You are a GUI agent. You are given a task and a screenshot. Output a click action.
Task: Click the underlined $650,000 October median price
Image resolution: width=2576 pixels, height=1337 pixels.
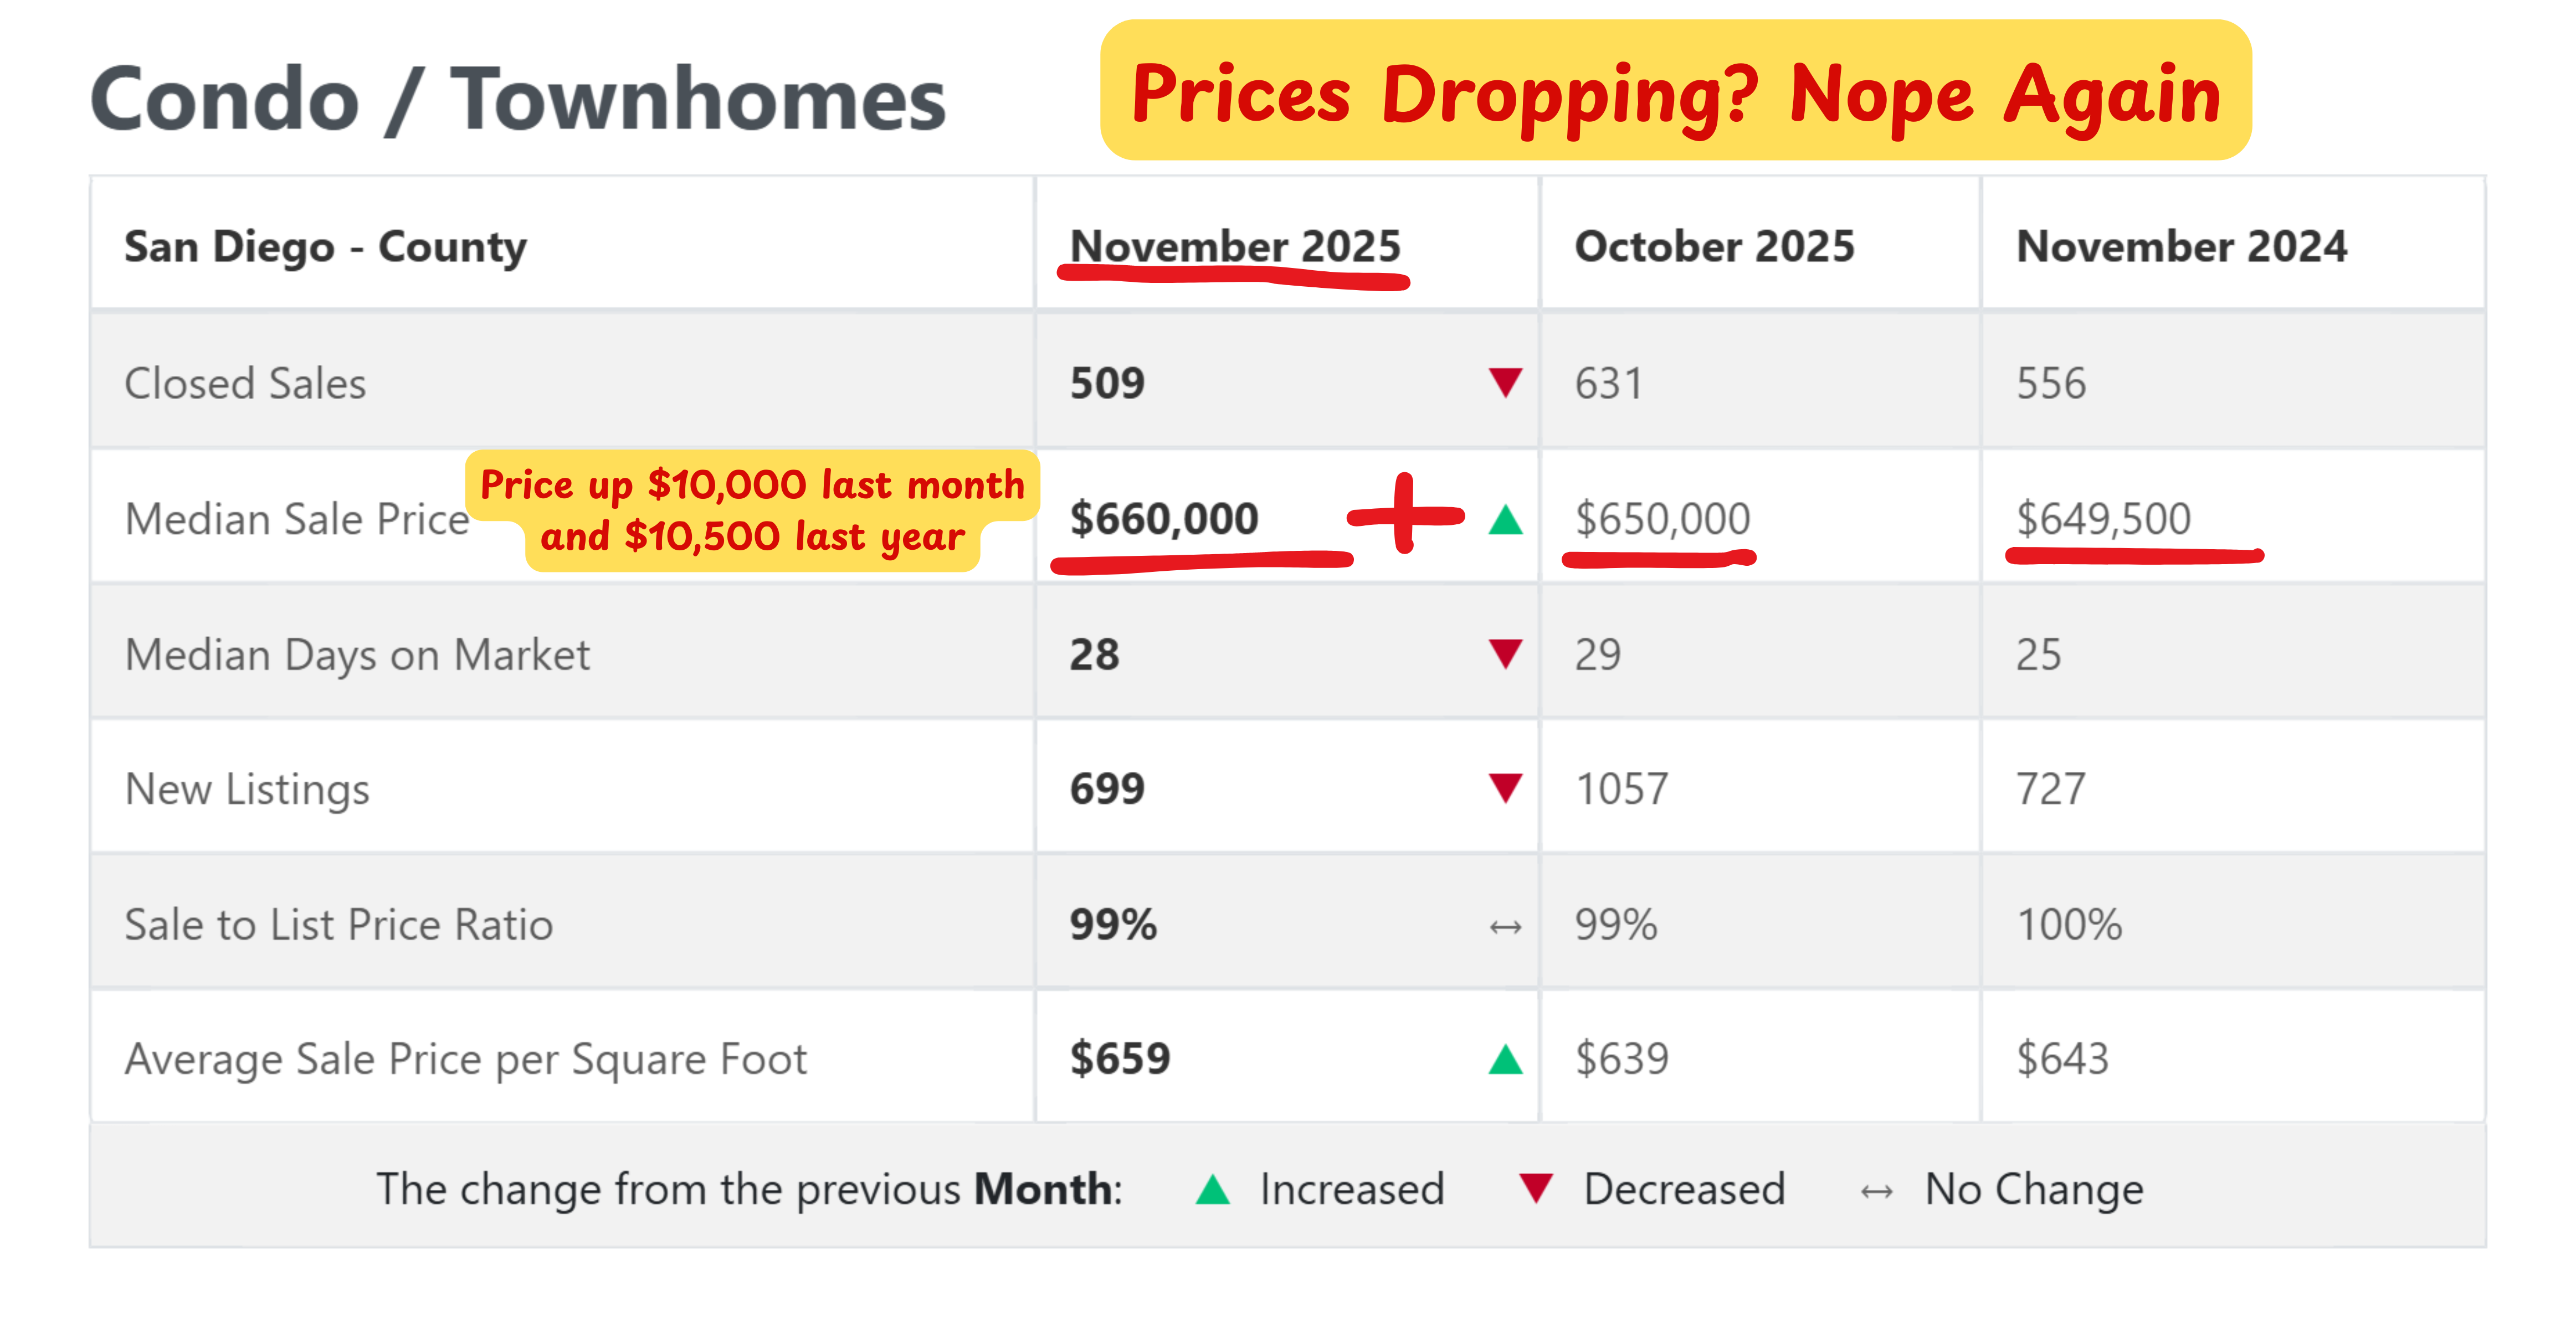pyautogui.click(x=1662, y=519)
